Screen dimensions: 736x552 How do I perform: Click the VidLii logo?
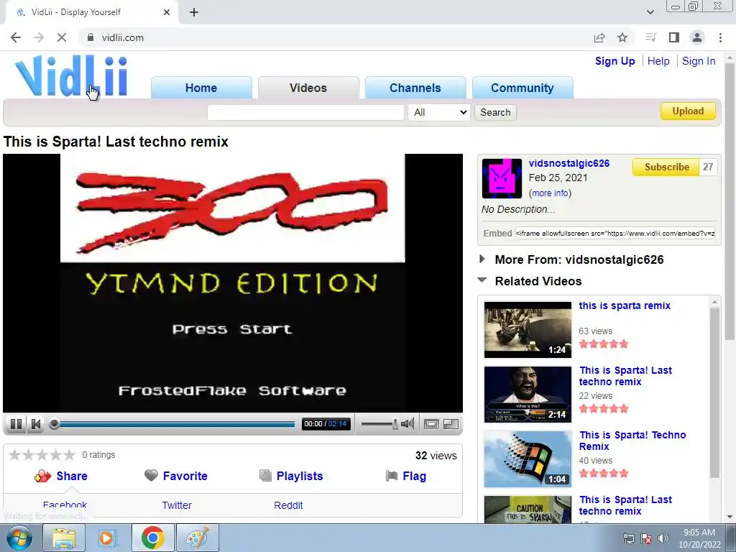click(71, 75)
